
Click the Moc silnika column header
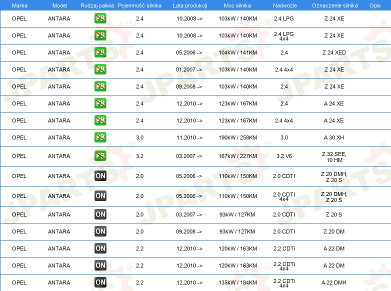click(x=237, y=5)
